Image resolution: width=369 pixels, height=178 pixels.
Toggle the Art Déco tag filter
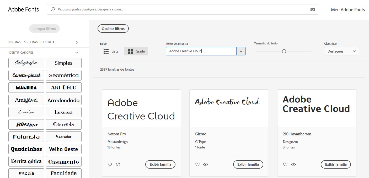pyautogui.click(x=63, y=88)
